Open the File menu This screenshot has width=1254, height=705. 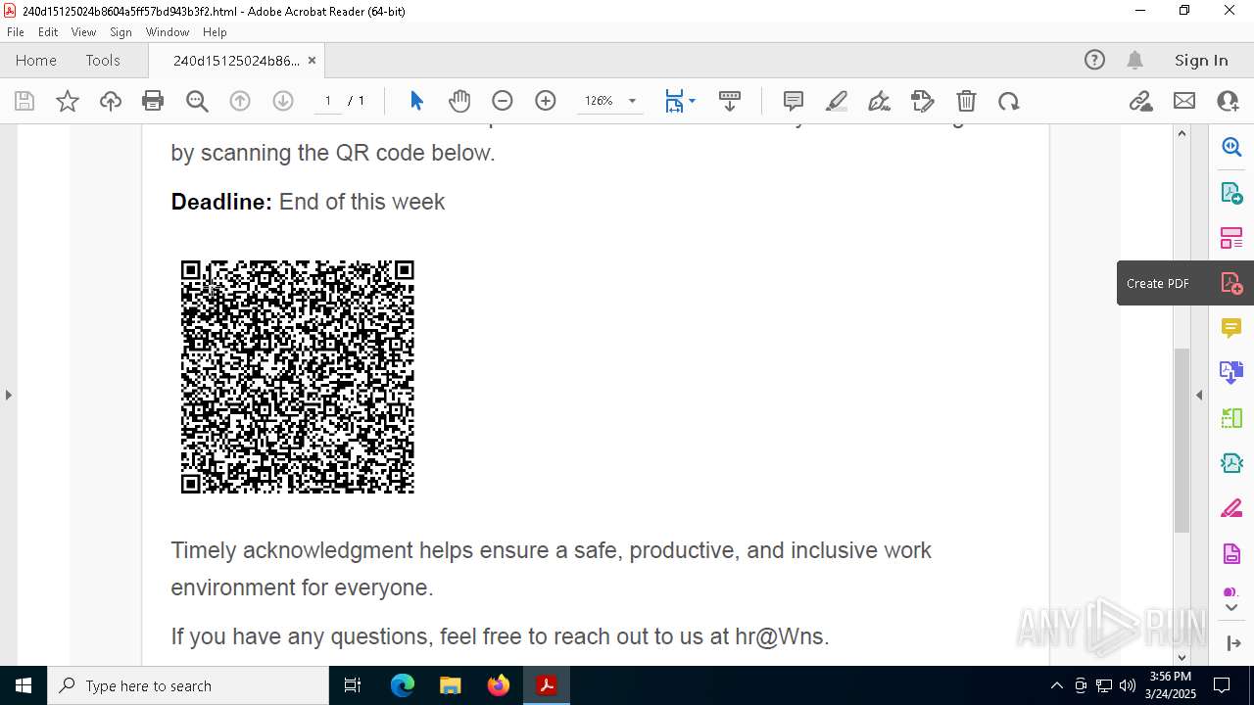click(16, 32)
